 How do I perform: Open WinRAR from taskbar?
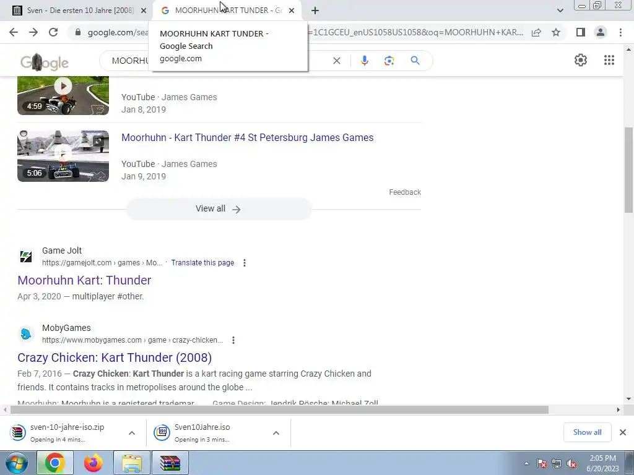pyautogui.click(x=170, y=463)
